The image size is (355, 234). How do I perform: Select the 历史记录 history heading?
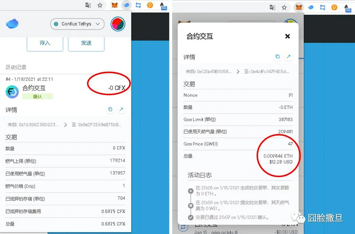pos(16,67)
